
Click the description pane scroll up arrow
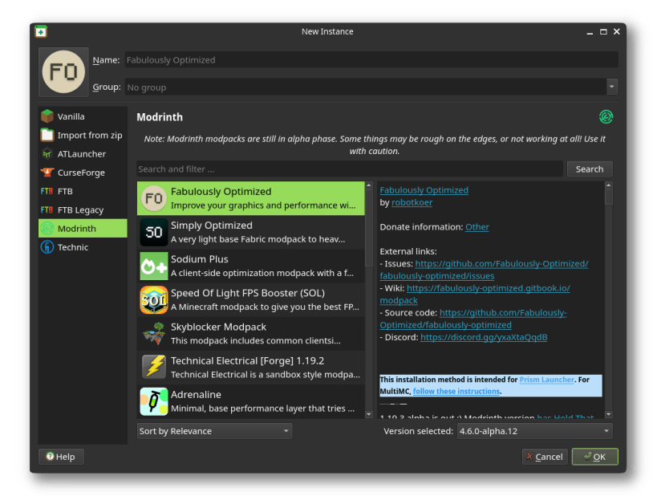pyautogui.click(x=609, y=185)
